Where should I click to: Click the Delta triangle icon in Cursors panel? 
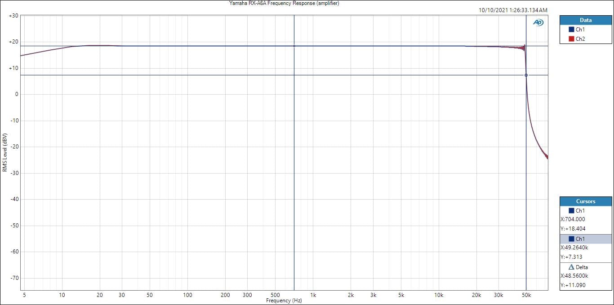click(572, 267)
